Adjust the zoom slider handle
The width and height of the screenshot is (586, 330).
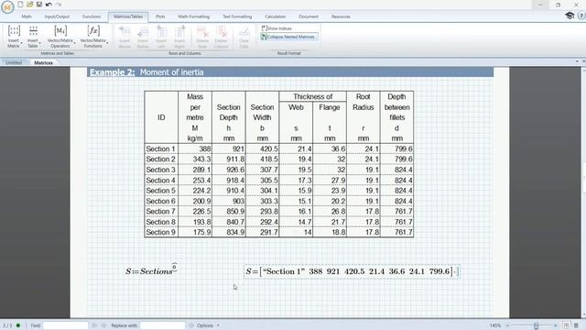click(x=536, y=325)
